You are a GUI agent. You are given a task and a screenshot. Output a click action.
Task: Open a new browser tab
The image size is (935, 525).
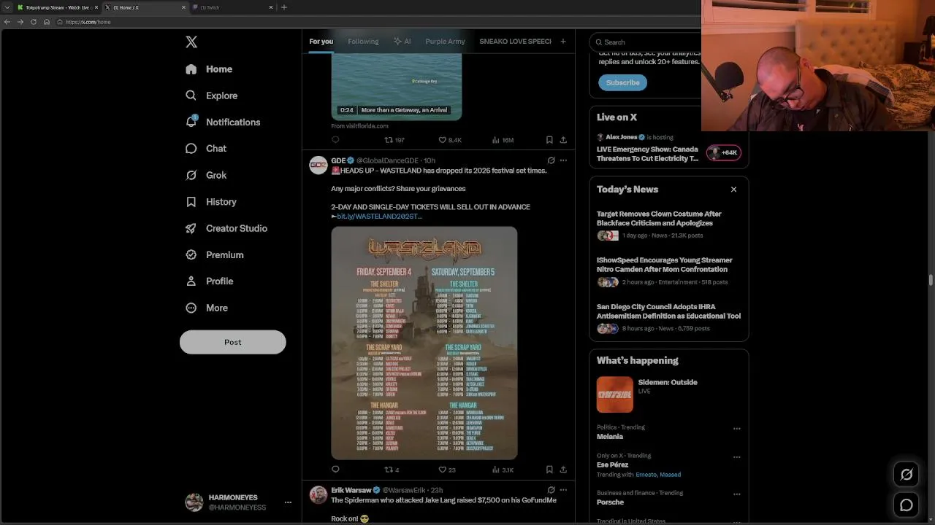click(284, 7)
